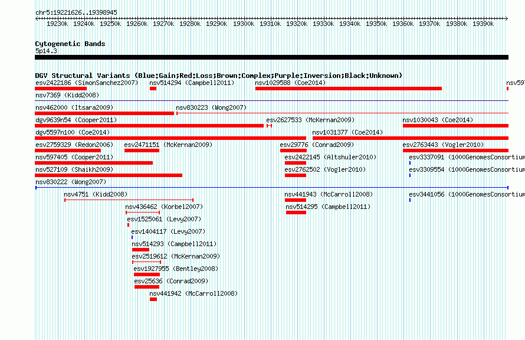Image resolution: width=525 pixels, height=340 pixels.
Task: Click the 19270k ruler position label
Action: coord(163,24)
